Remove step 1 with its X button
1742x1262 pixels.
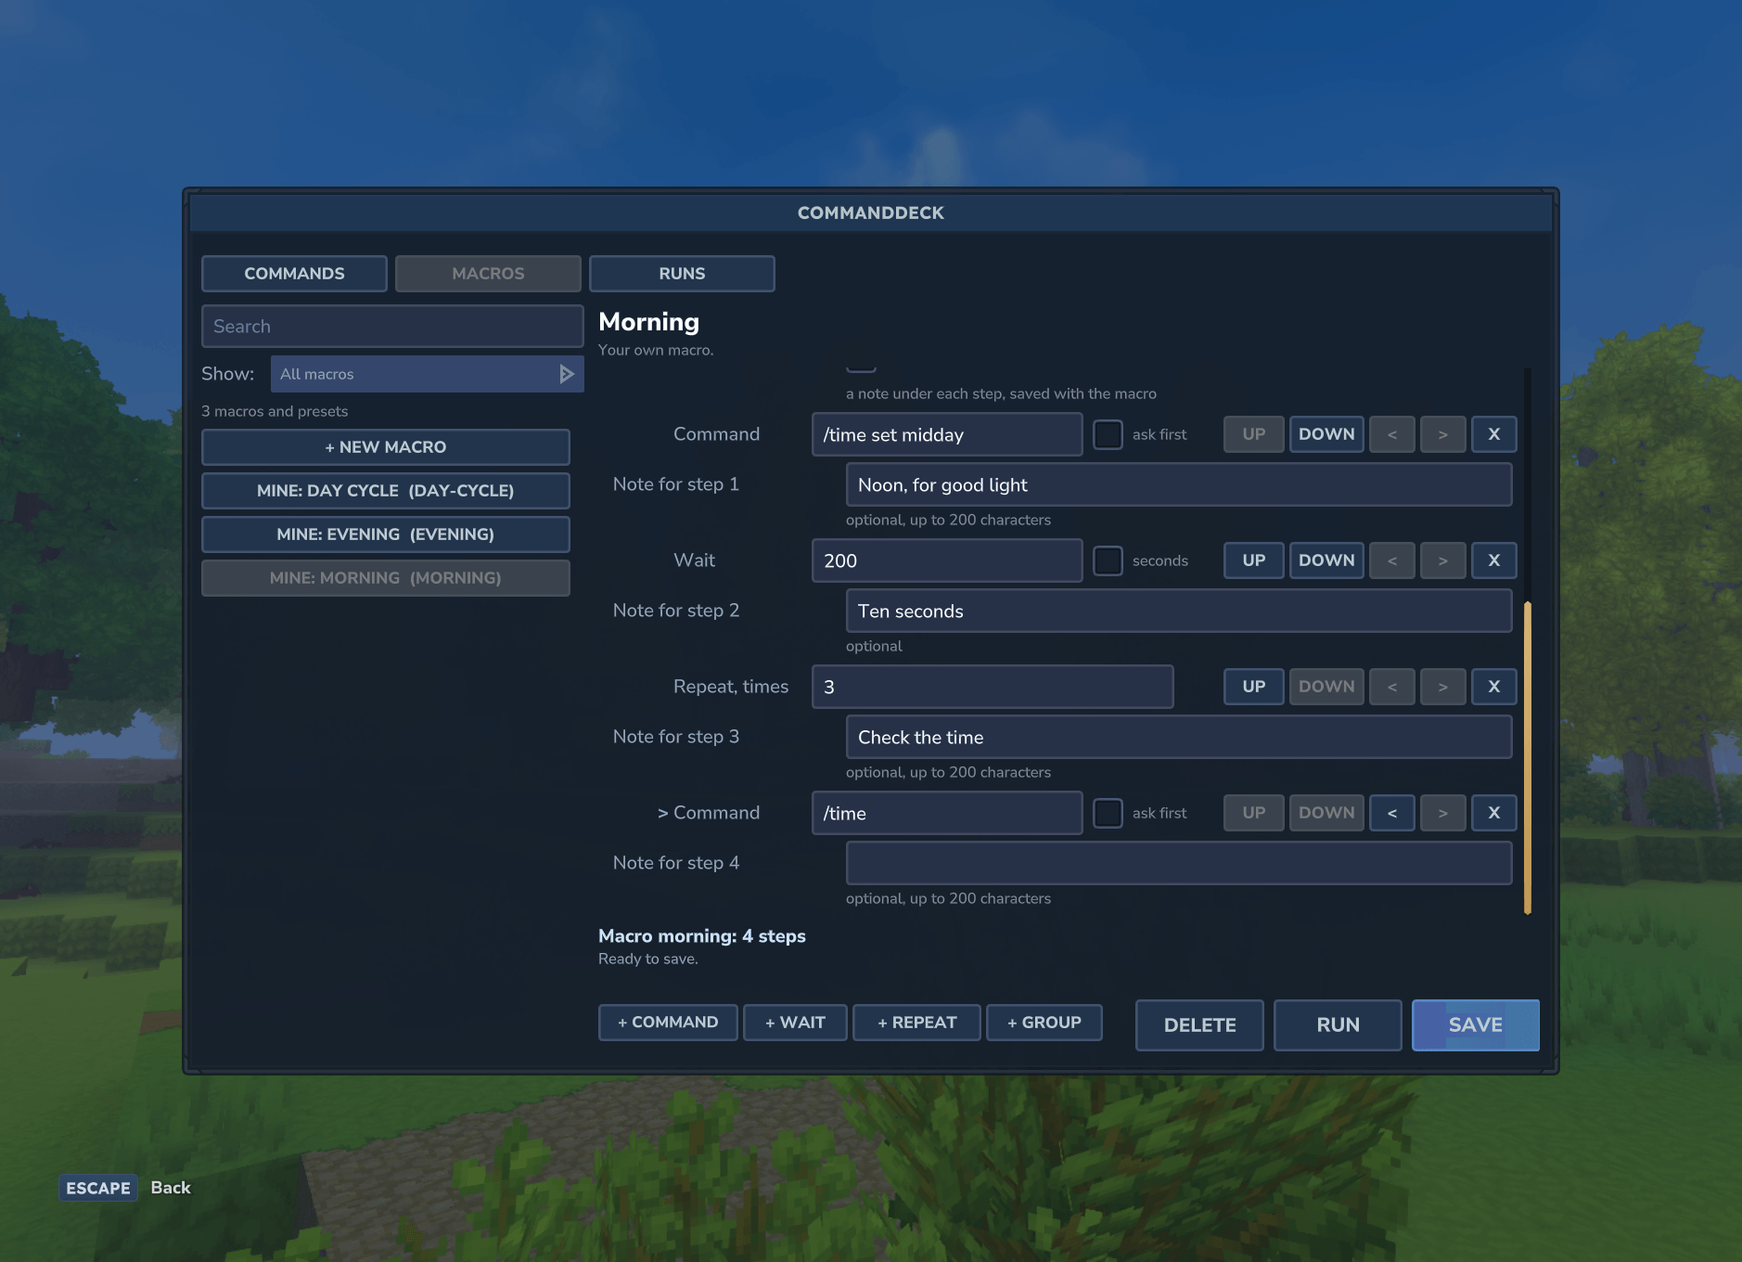(x=1493, y=434)
